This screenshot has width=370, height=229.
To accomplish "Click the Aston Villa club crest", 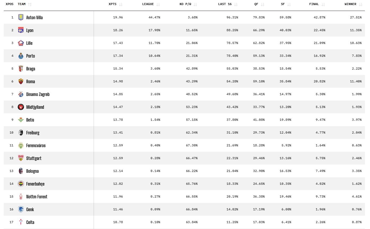I will pos(21,17).
